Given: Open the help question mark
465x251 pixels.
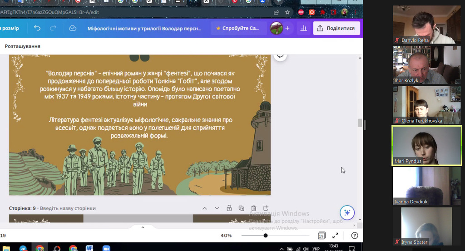Looking at the screenshot, I should click(354, 236).
